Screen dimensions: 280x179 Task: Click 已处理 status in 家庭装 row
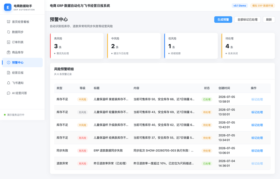click(207, 99)
